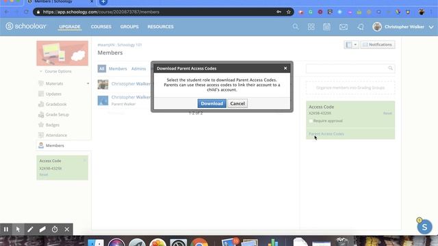Switch to the Admins filter tab

138,68
